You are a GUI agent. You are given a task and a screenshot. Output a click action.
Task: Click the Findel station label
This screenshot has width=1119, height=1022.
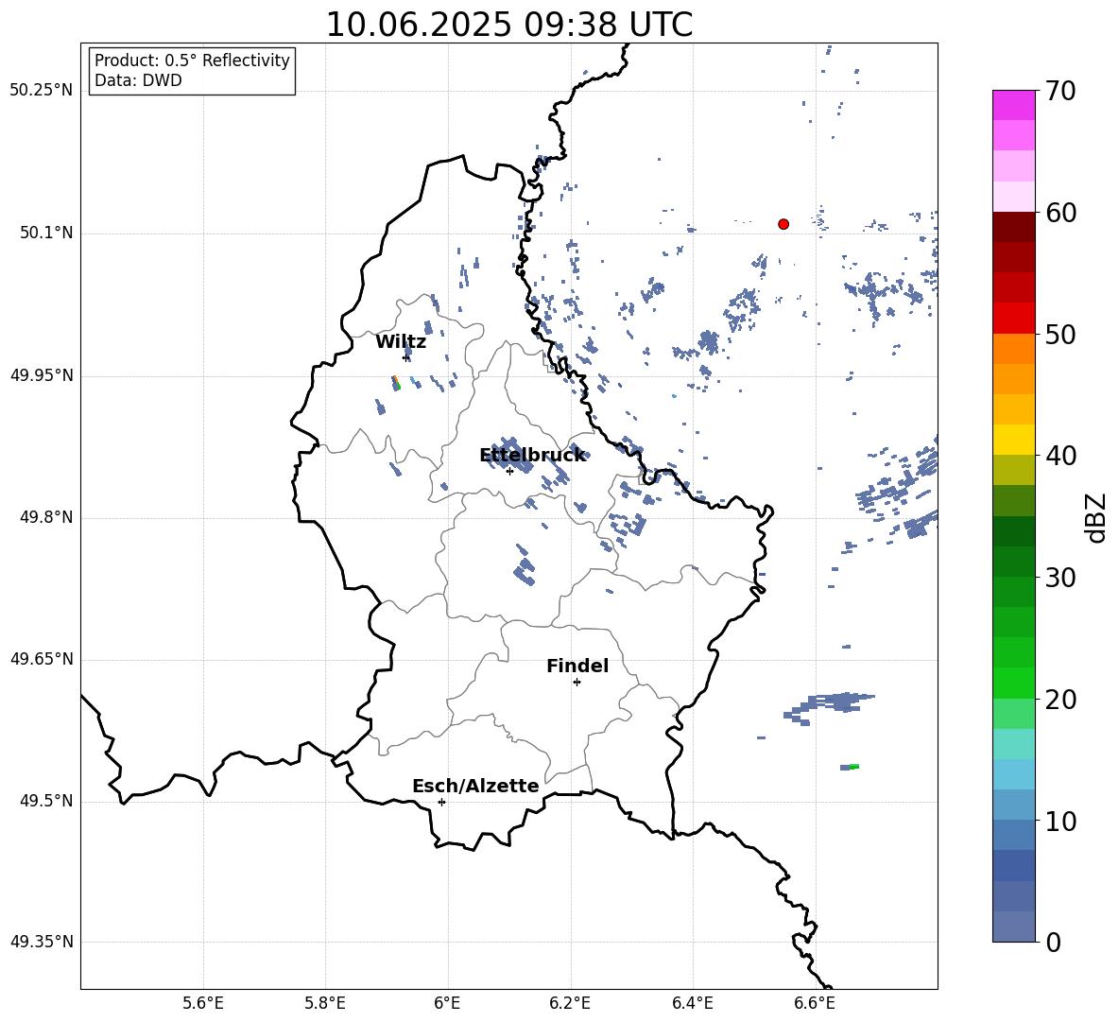tap(577, 666)
